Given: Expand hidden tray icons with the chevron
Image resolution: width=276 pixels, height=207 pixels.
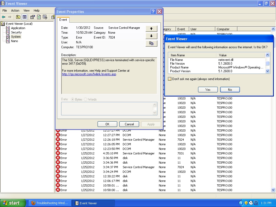Looking at the screenshot, I should coord(241,203).
